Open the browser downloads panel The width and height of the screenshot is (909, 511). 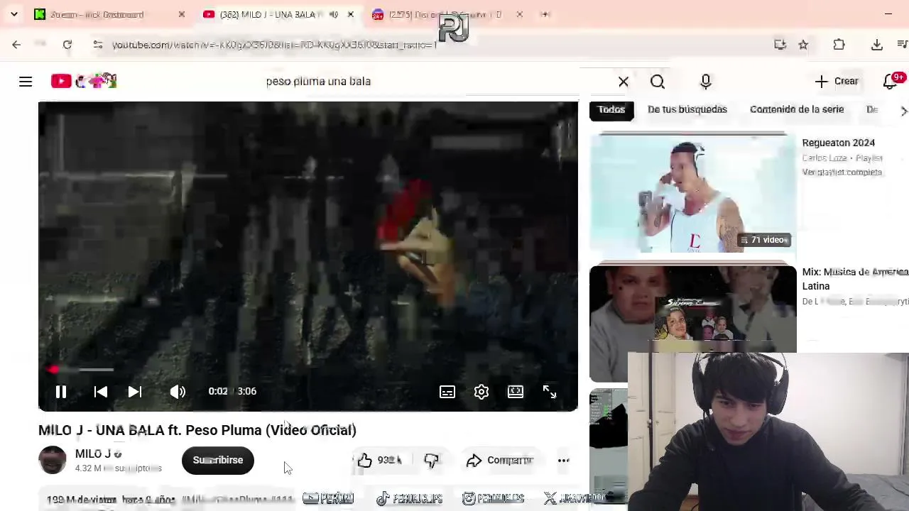click(877, 45)
